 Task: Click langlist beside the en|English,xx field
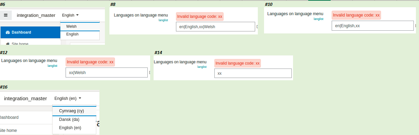coord(319,19)
